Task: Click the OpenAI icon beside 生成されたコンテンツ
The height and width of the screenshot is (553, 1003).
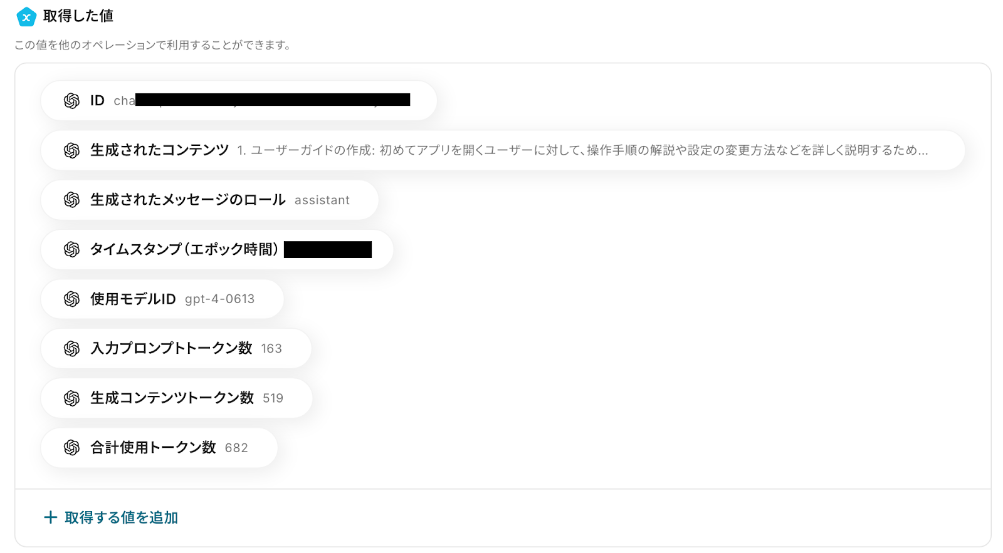Action: (71, 150)
